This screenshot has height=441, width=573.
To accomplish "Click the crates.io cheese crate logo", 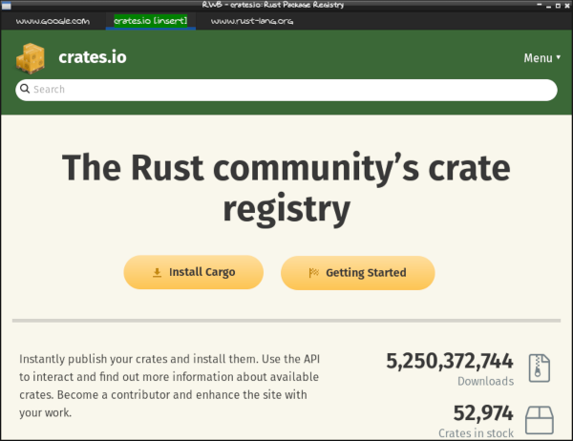I will coord(31,58).
